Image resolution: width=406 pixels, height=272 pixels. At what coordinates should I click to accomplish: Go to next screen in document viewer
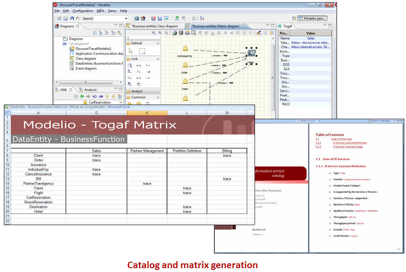point(320,121)
